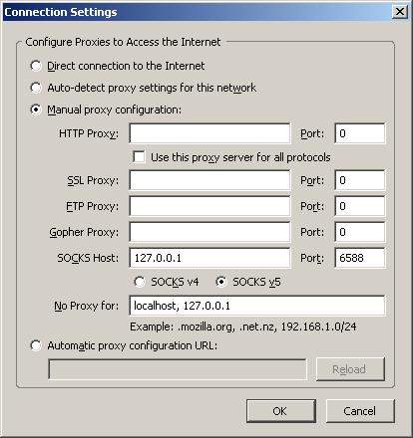Click the HTTP Proxy port field
Screen dimensions: 413x438
[x=360, y=133]
